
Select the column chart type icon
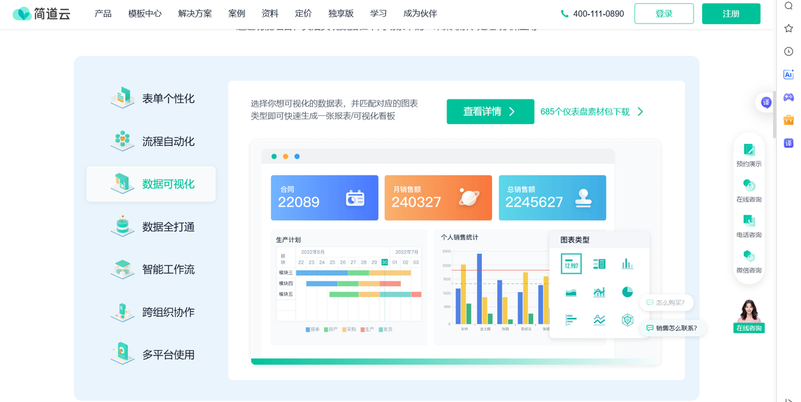[627, 264]
